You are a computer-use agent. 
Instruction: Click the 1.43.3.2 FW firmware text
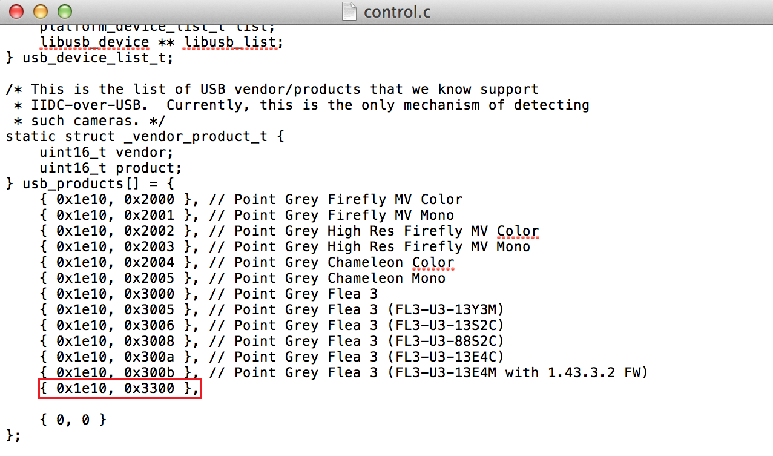(594, 373)
